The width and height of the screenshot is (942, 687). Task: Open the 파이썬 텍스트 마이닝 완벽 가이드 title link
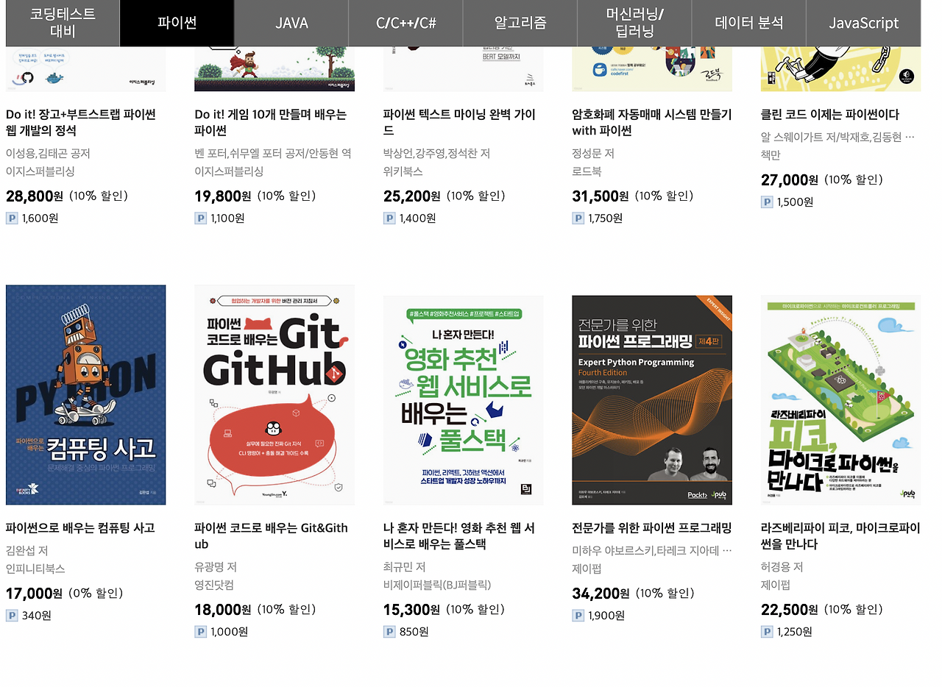click(x=460, y=122)
